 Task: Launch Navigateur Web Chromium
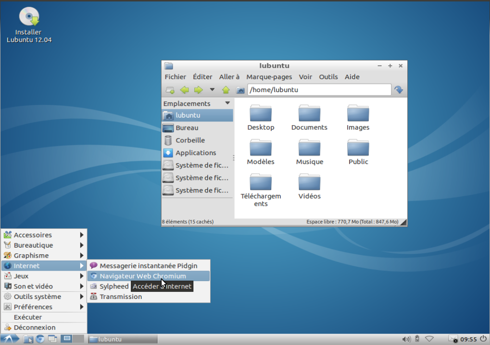click(x=149, y=276)
